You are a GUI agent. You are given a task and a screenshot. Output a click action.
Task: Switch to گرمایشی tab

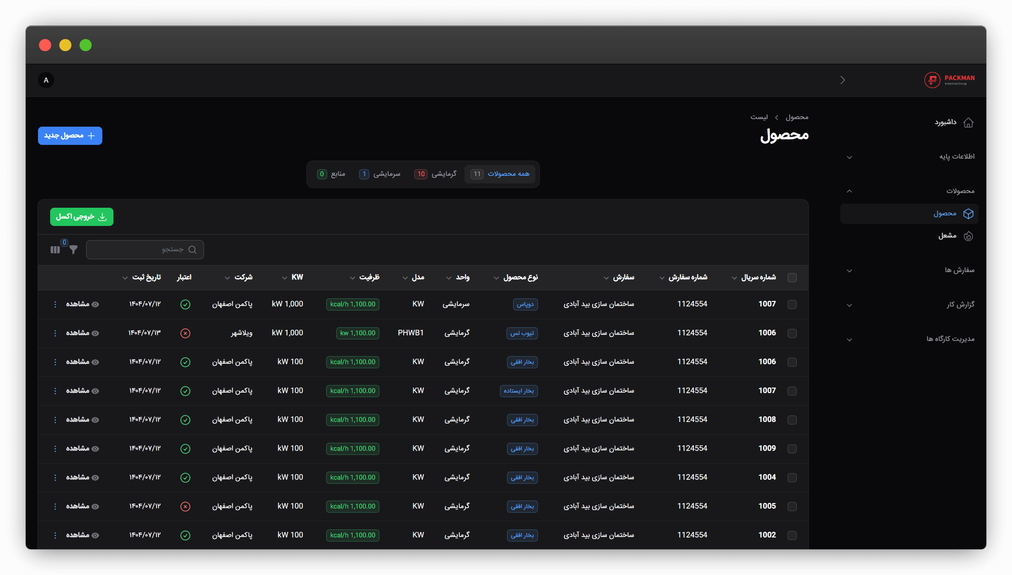point(436,174)
